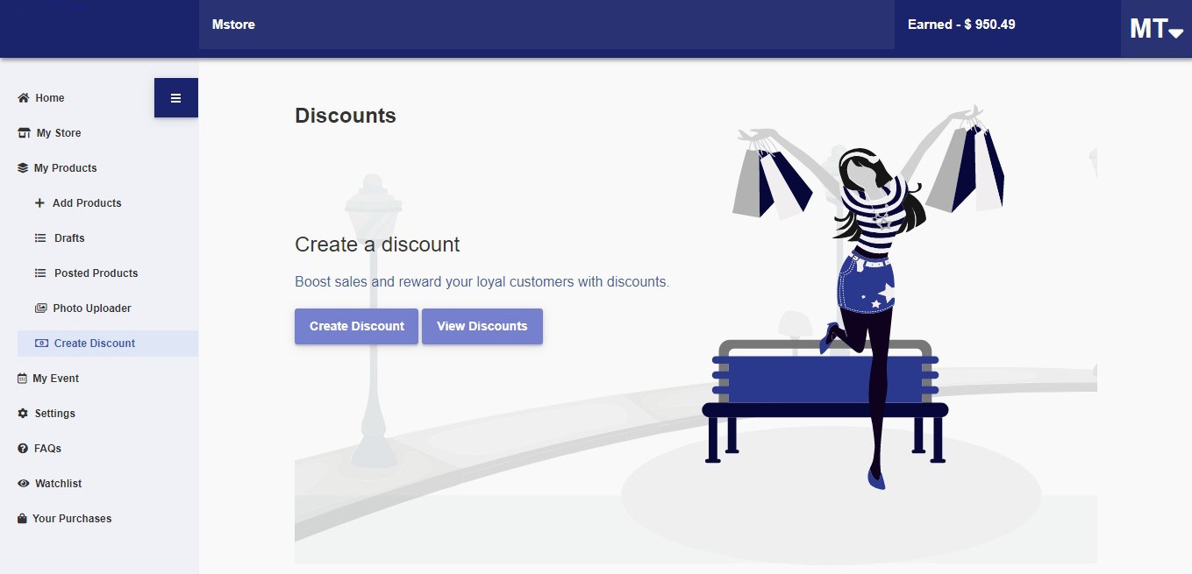Click the calendar icon beside My Event
The image size is (1192, 574).
pos(23,379)
